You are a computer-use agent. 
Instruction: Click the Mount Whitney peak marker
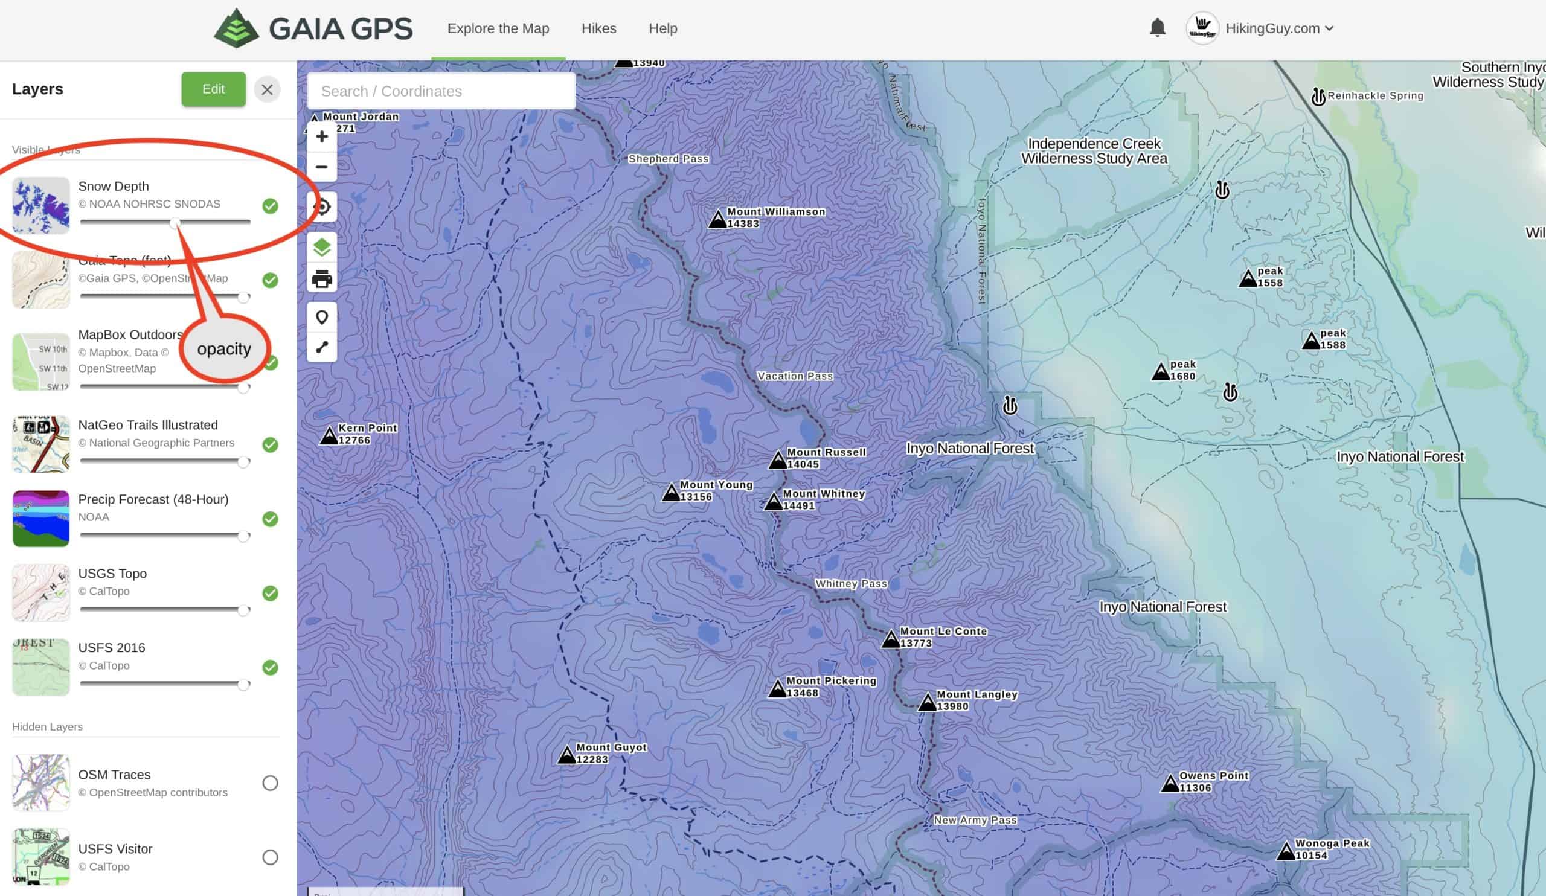click(774, 502)
